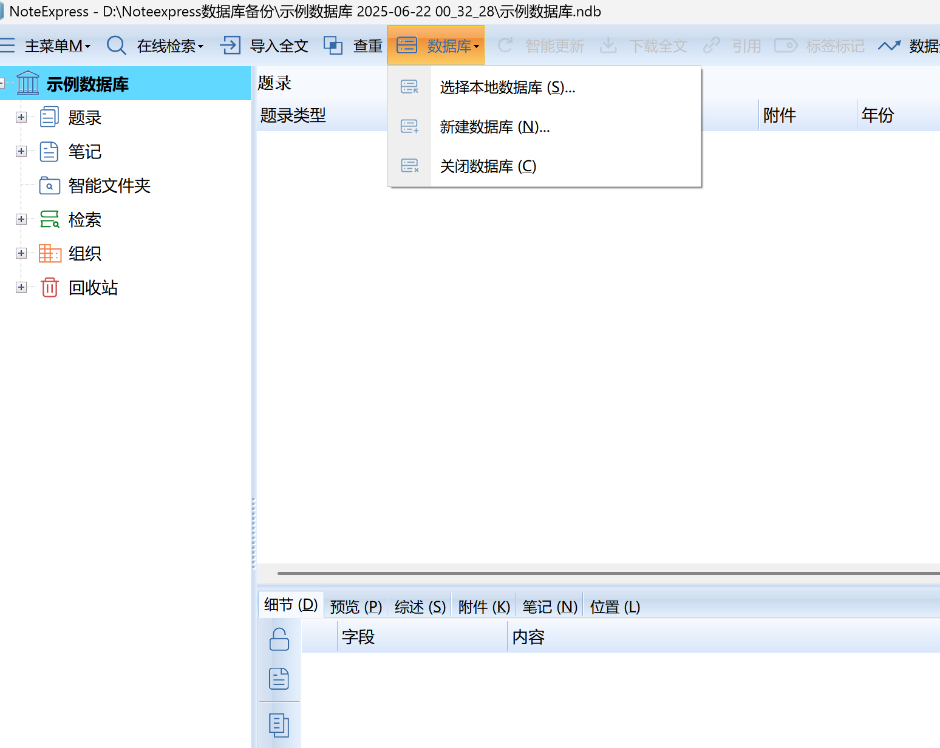Click the search (检索) tree node icon
The image size is (940, 748).
click(x=50, y=219)
